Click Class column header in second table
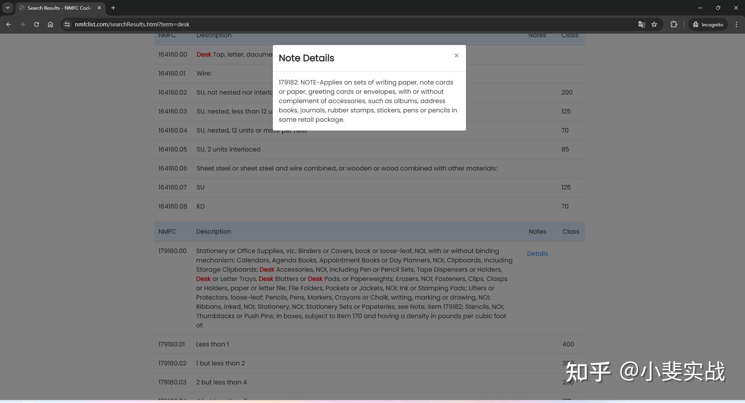This screenshot has height=403, width=745. [571, 231]
